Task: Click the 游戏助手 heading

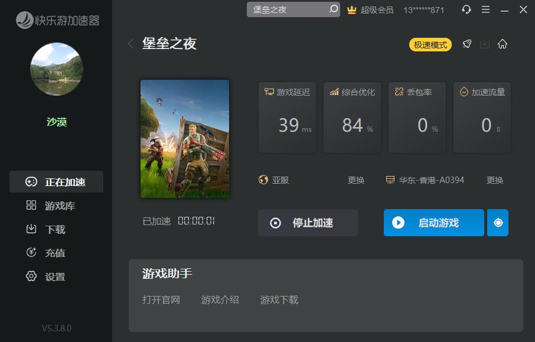Action: pyautogui.click(x=167, y=273)
